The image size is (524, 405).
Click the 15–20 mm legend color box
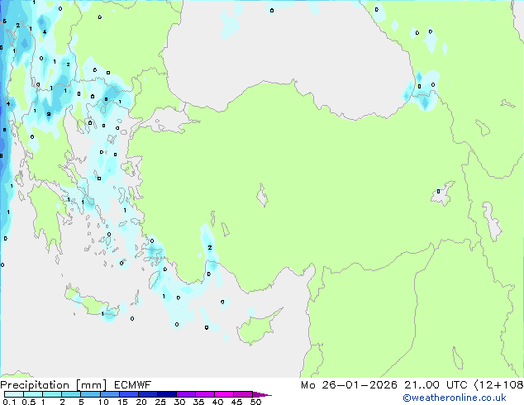click(129, 394)
